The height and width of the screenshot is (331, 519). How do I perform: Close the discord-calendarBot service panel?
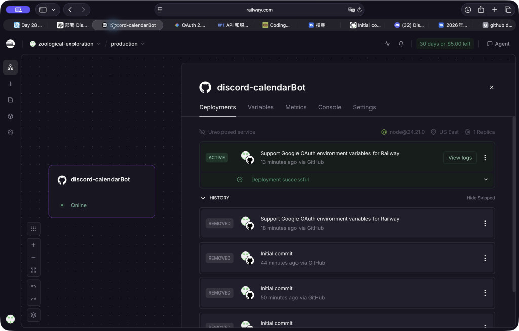[492, 87]
